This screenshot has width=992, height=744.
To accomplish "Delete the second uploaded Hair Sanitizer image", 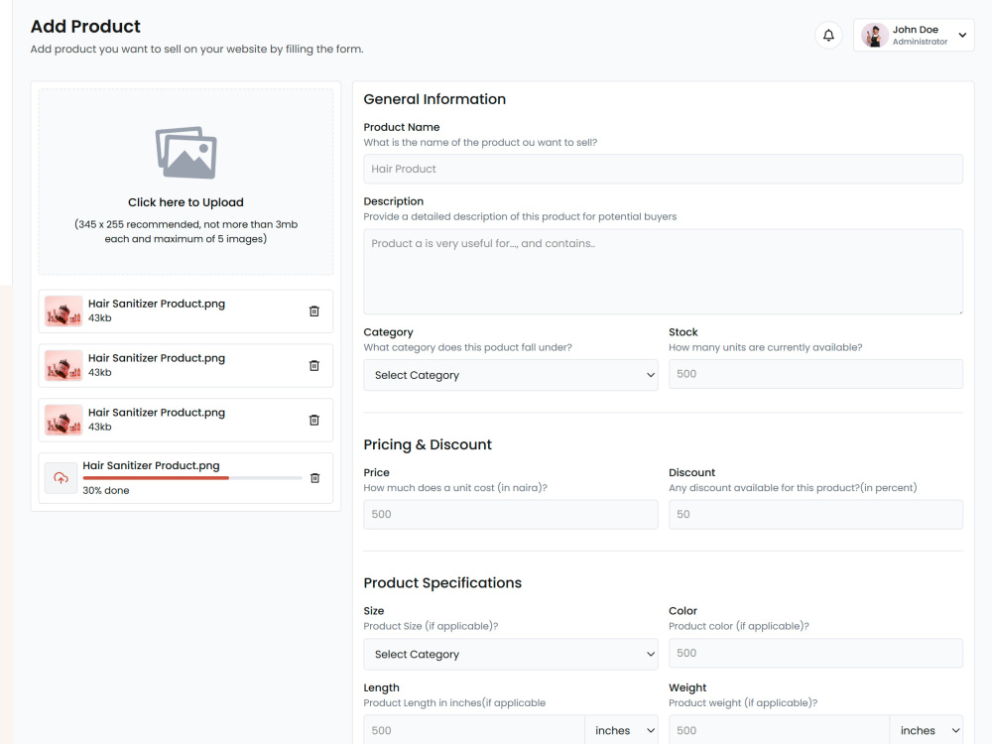I will point(313,366).
